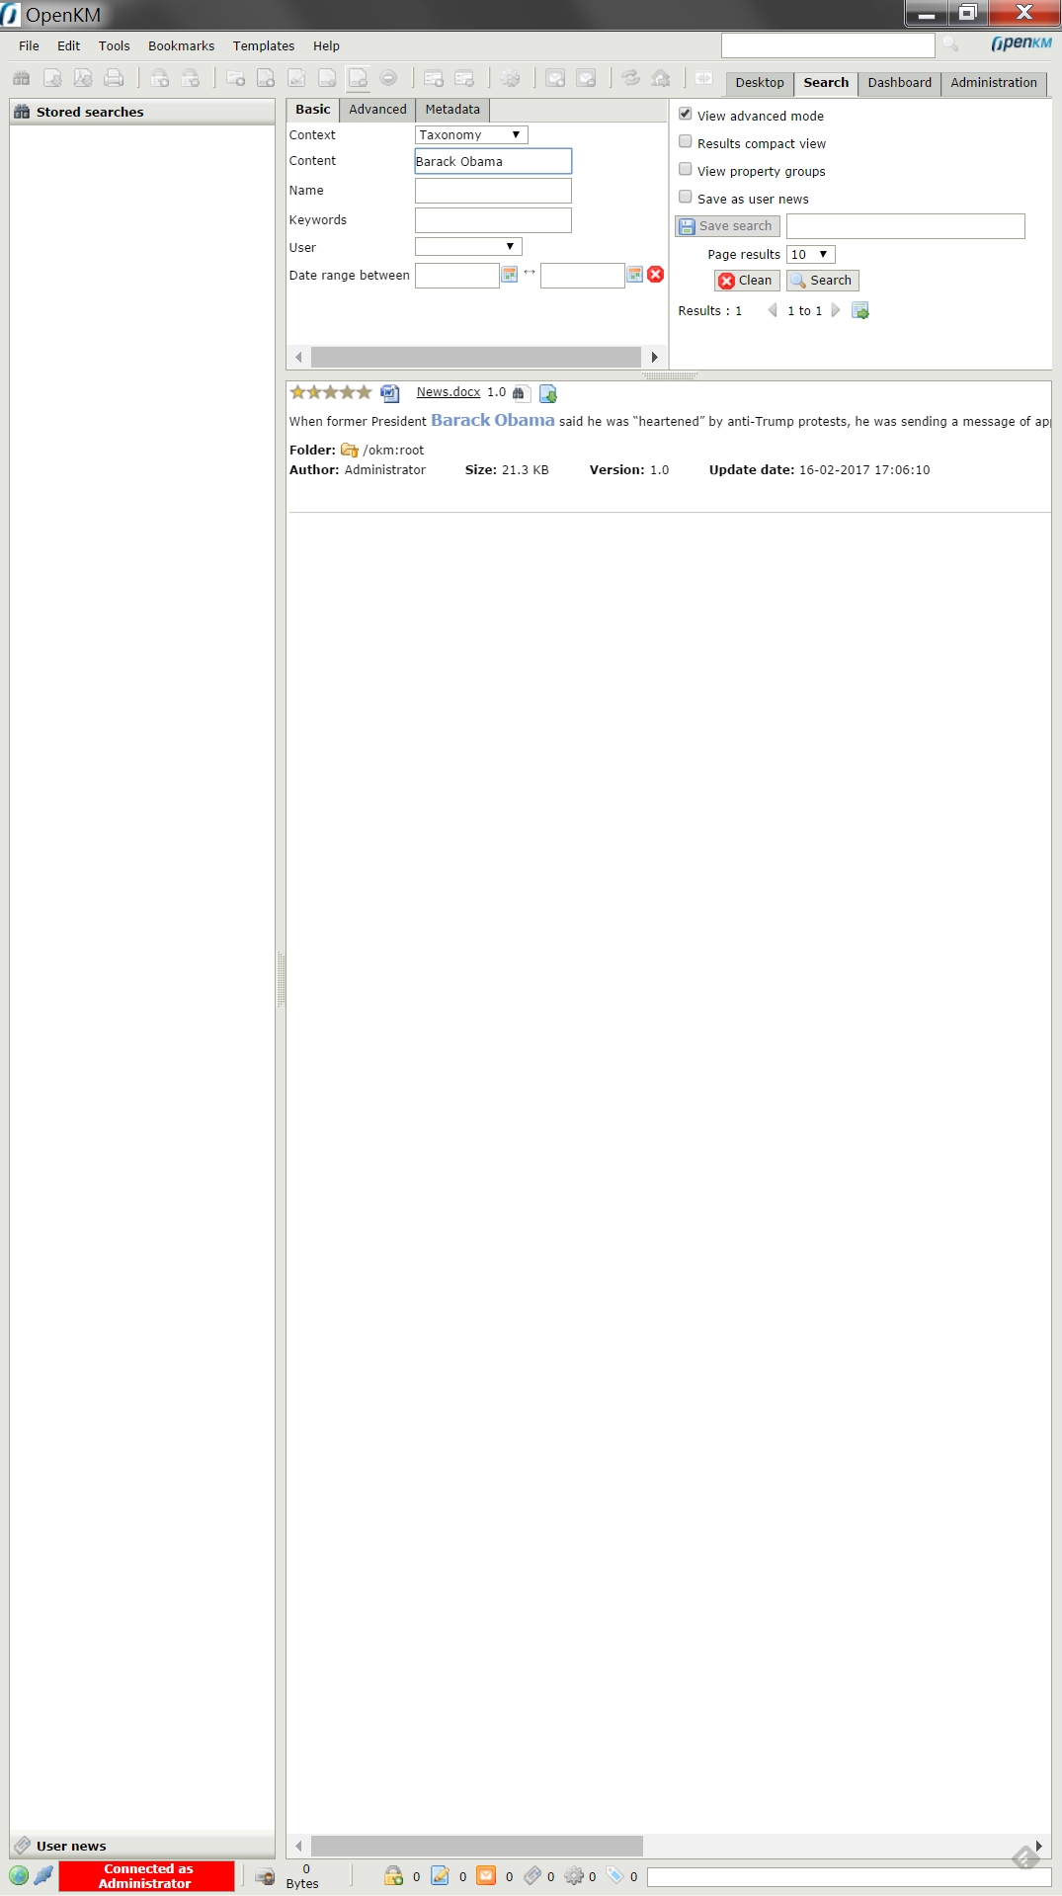Switch to the Advanced search tab

tap(377, 110)
